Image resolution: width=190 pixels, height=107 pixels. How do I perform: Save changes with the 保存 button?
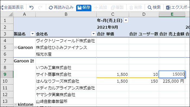click(x=84, y=8)
